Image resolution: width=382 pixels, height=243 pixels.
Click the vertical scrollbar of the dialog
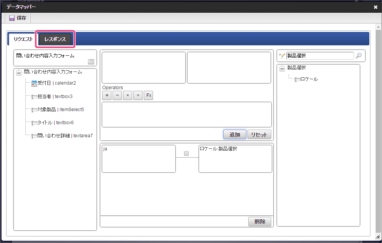(378, 130)
